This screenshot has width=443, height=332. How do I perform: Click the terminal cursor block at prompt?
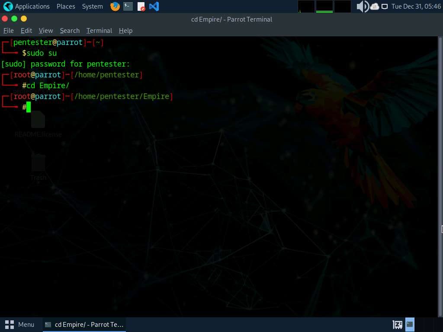[28, 107]
